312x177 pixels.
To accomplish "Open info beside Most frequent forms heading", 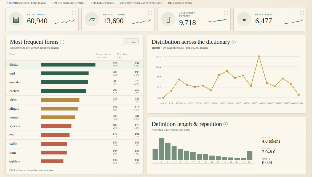I will pos(62,42).
